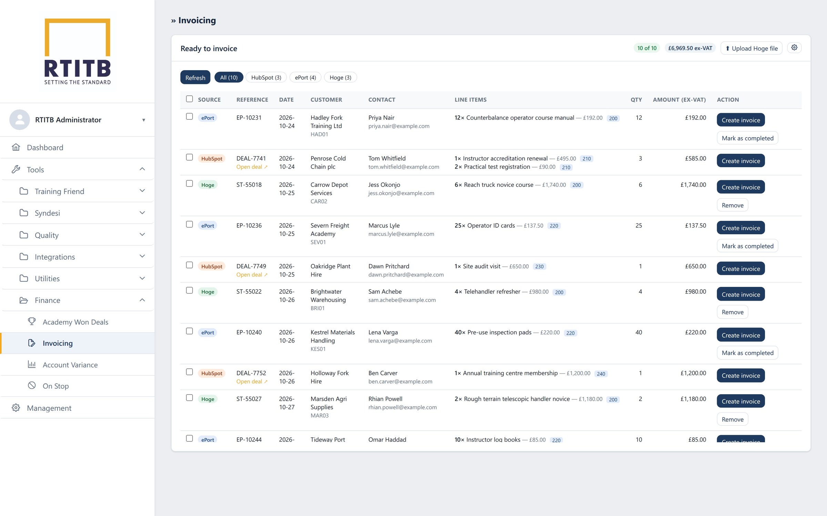Screen dimensions: 827x516
Task: Click the 10 of 10 count badge
Action: tap(647, 48)
